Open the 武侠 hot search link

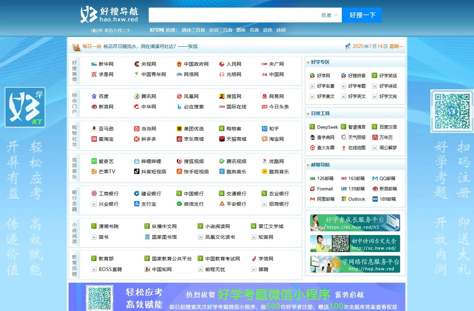point(268,30)
